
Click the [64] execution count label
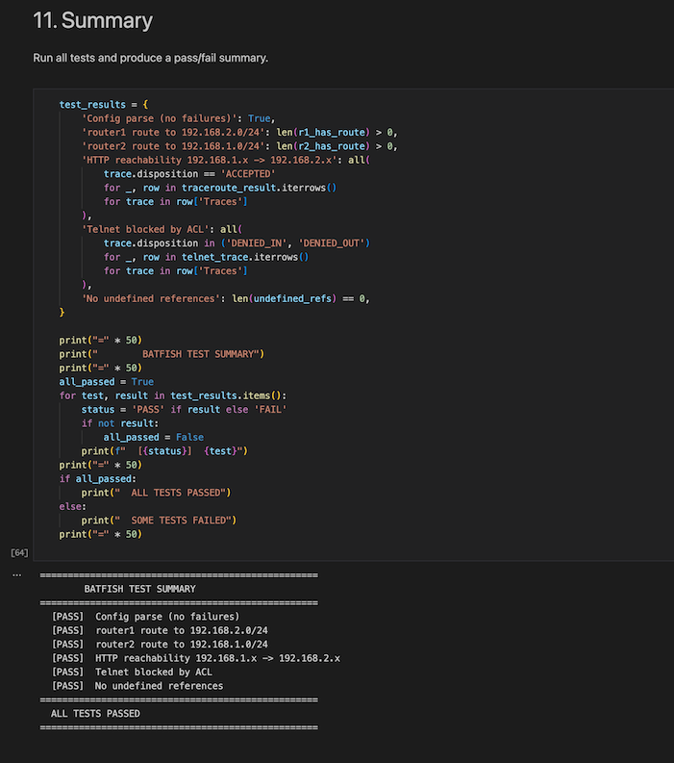click(18, 552)
